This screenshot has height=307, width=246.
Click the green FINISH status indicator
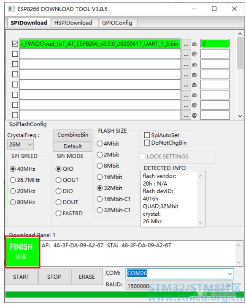22,252
